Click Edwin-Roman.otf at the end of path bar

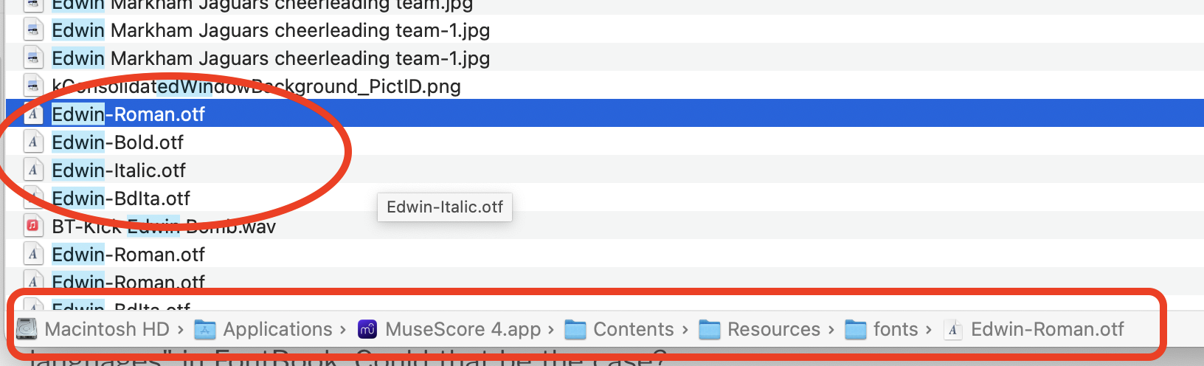point(1047,329)
